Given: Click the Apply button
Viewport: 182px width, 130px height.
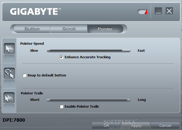Looking at the screenshot, I should (x=136, y=126).
